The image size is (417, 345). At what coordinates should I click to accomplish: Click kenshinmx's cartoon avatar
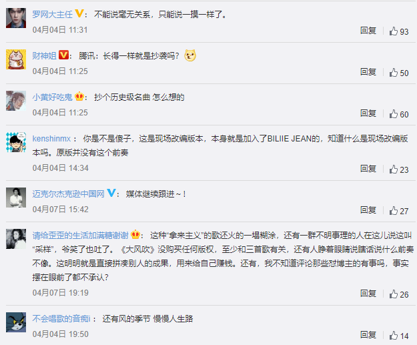(x=16, y=142)
